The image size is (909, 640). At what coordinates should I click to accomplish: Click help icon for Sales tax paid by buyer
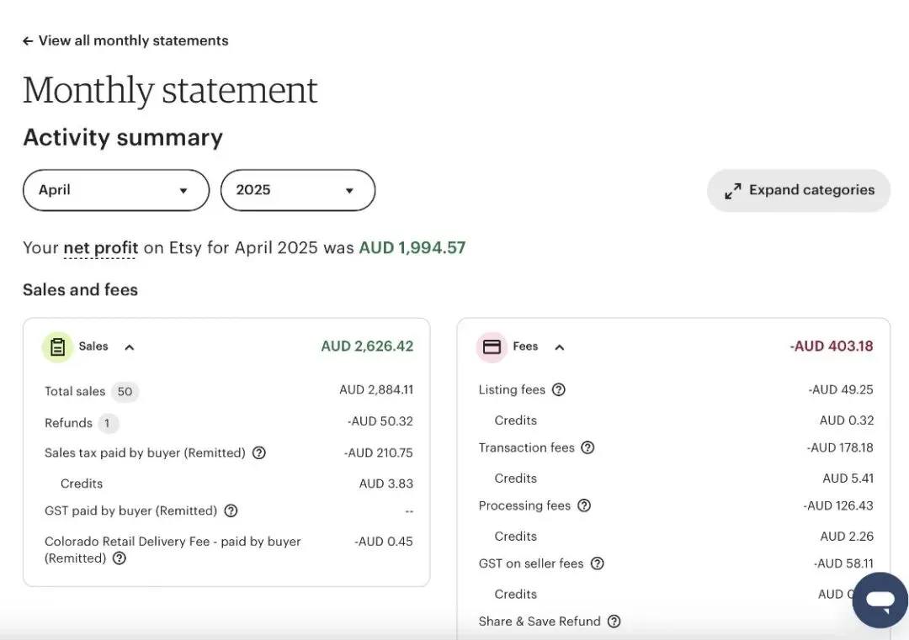click(x=259, y=453)
